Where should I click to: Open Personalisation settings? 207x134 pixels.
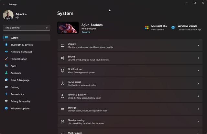27,59
